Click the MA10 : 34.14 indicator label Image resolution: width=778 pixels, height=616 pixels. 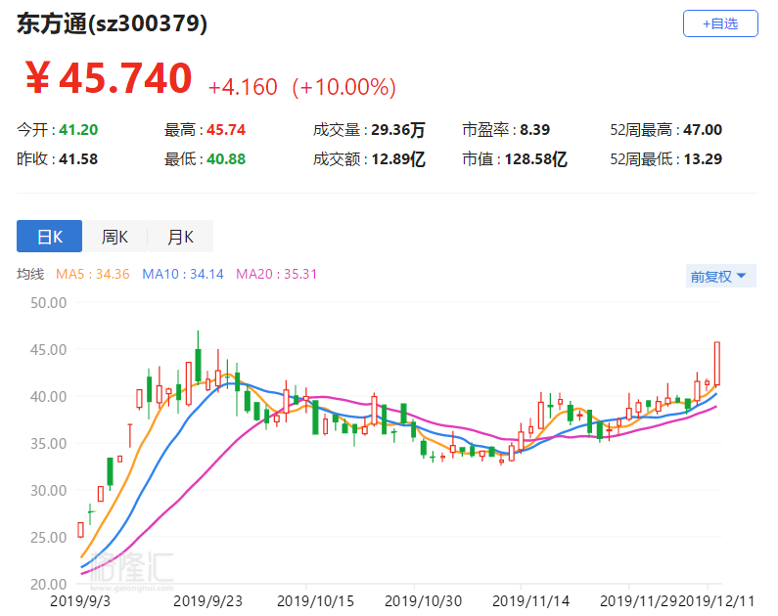(183, 274)
